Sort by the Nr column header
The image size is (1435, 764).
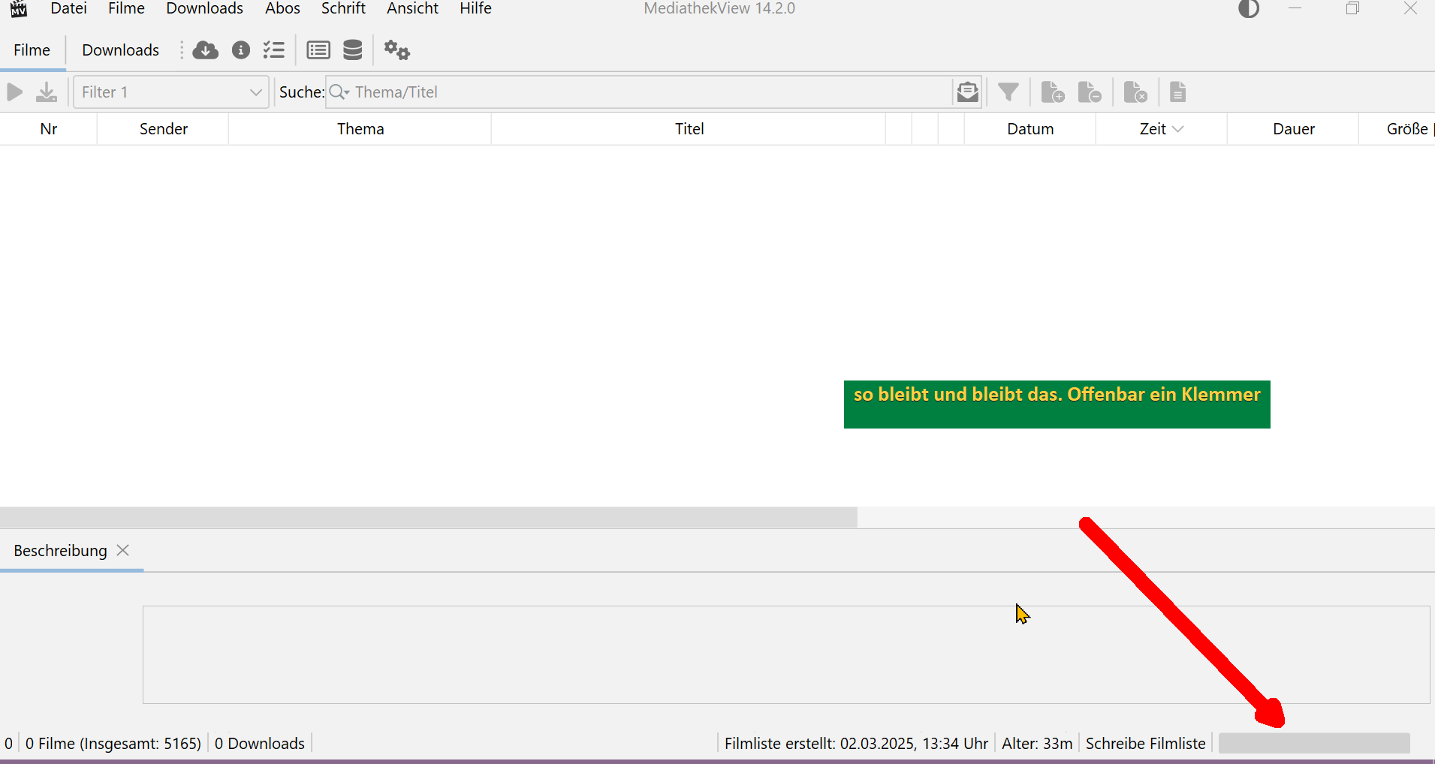[x=49, y=129]
